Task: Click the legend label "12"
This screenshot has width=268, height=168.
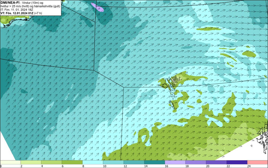Action: 125,166
